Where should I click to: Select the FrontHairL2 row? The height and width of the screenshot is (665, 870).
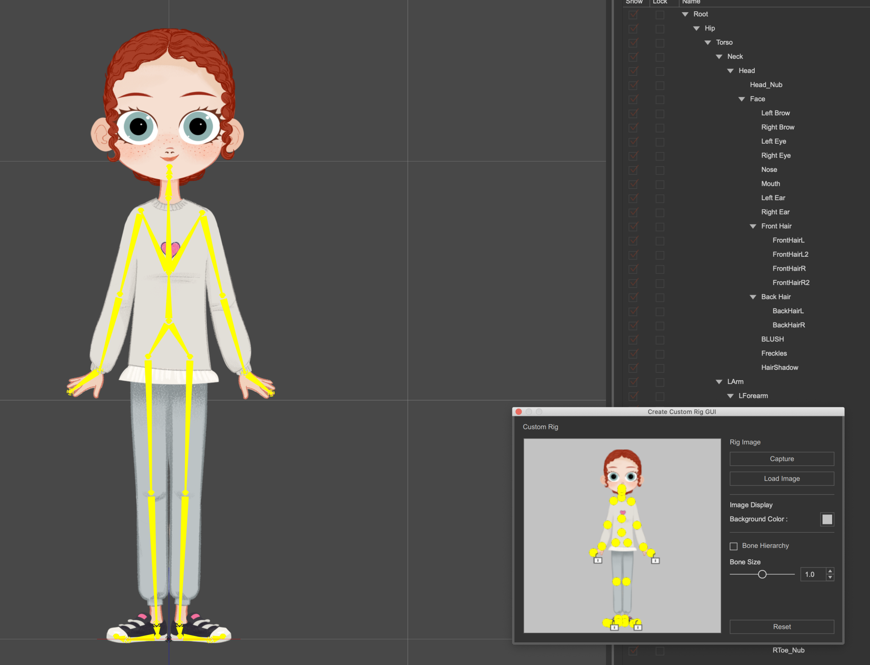tap(790, 255)
